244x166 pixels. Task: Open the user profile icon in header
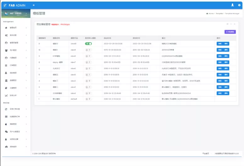[232, 5]
